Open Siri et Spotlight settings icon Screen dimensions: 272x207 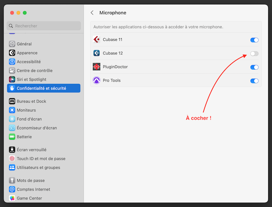pos(12,79)
